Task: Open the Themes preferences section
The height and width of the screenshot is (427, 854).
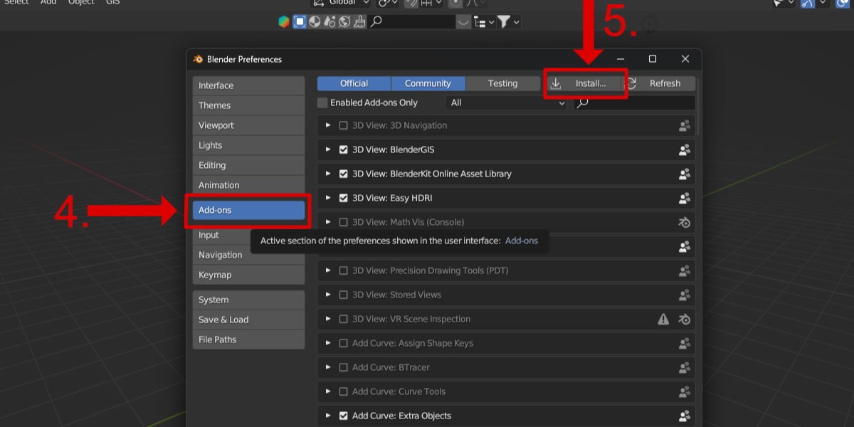Action: click(248, 105)
